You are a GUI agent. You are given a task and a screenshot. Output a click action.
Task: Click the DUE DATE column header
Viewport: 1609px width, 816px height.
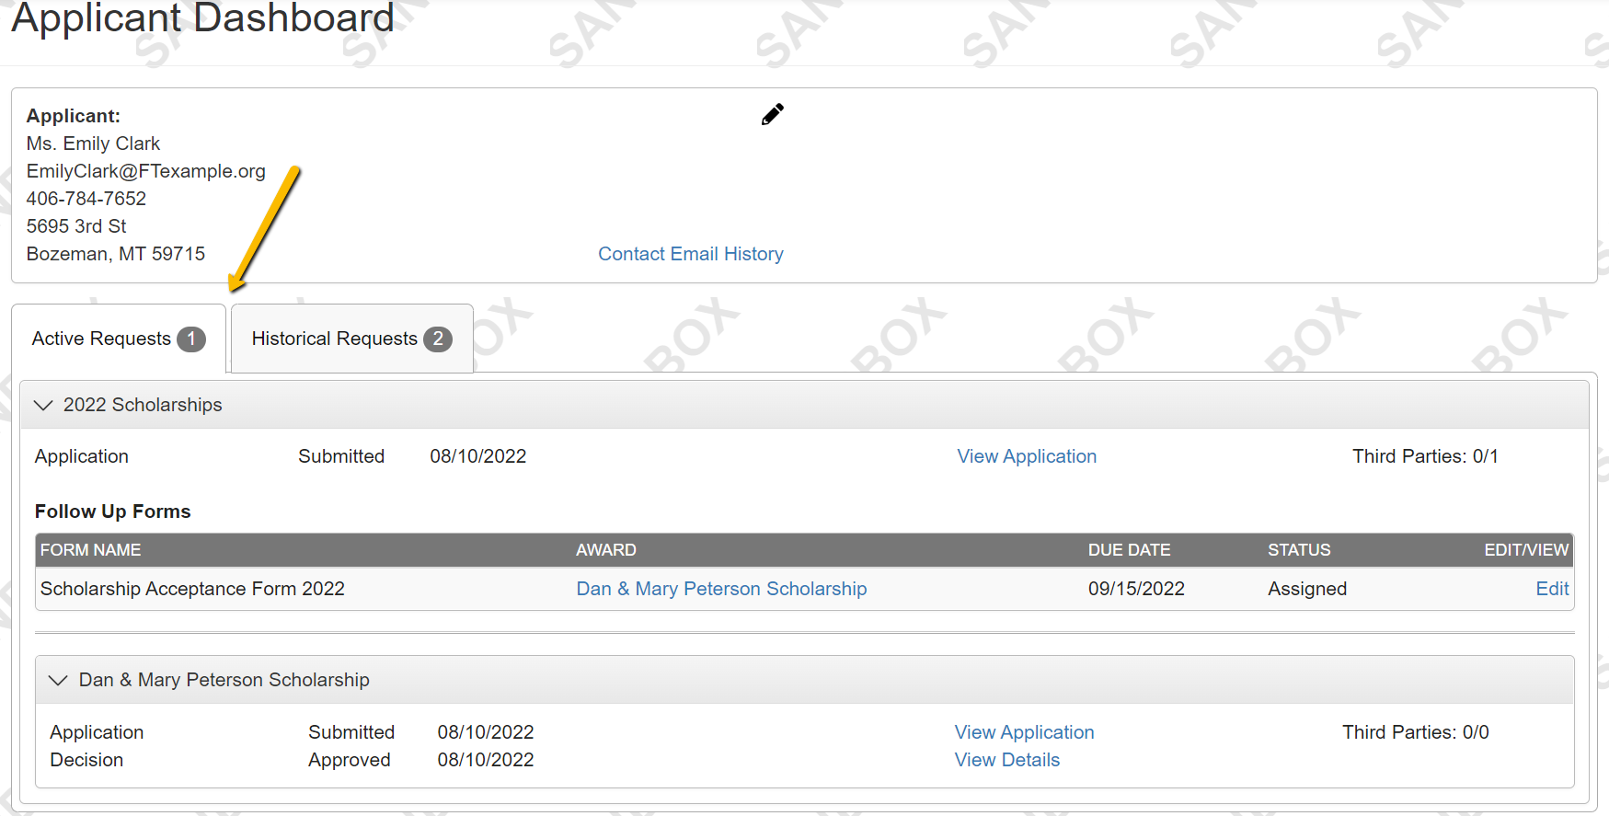pyautogui.click(x=1129, y=550)
